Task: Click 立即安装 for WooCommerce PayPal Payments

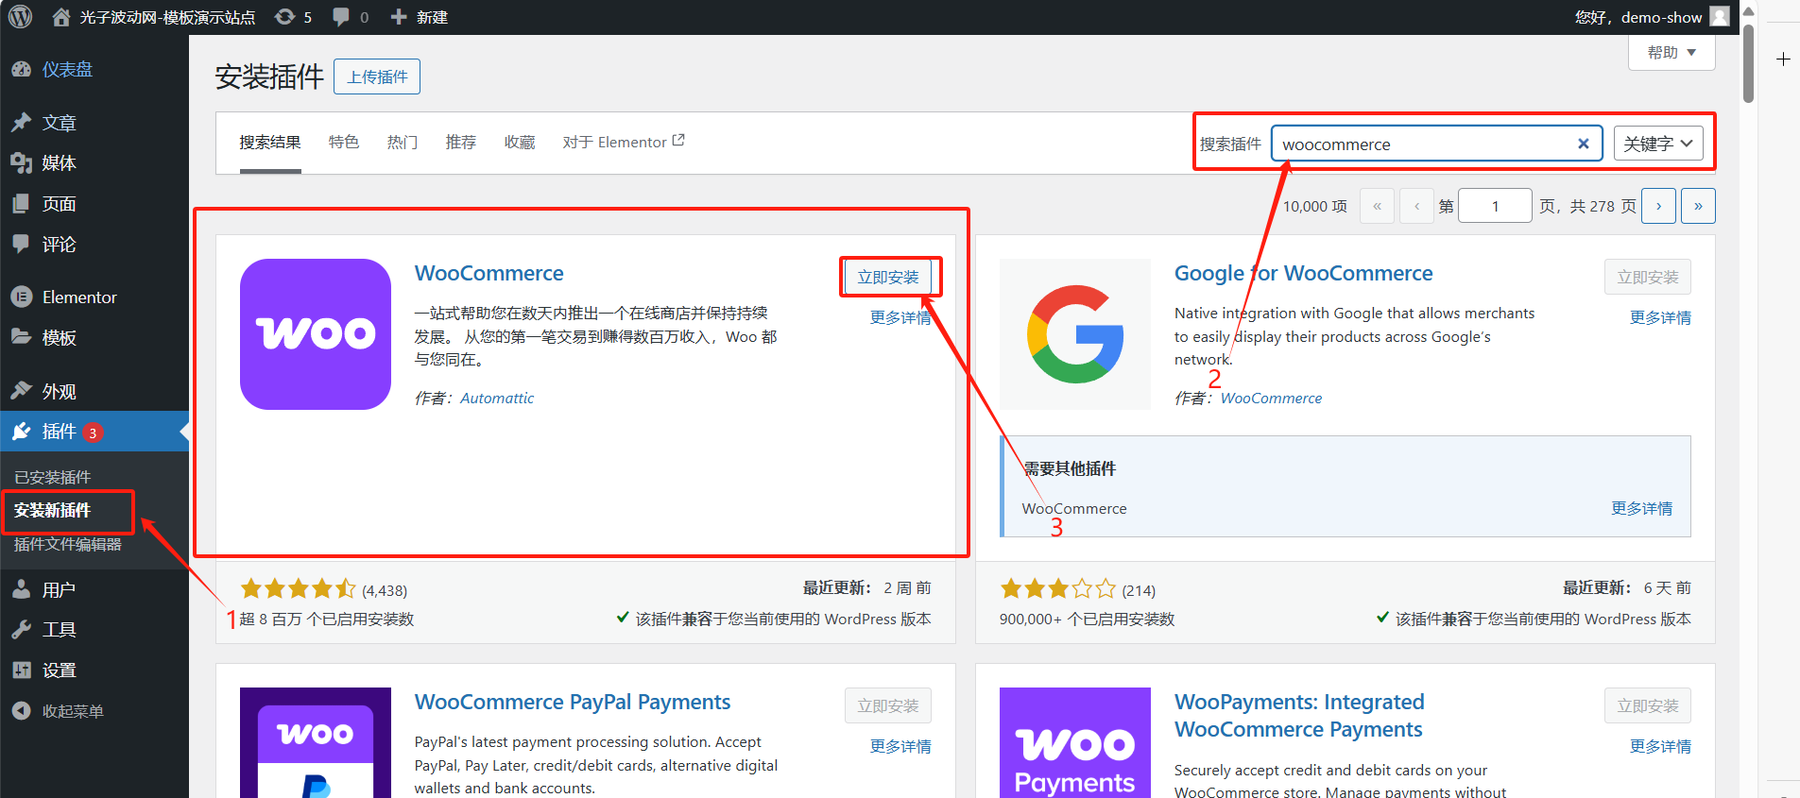Action: click(x=888, y=705)
